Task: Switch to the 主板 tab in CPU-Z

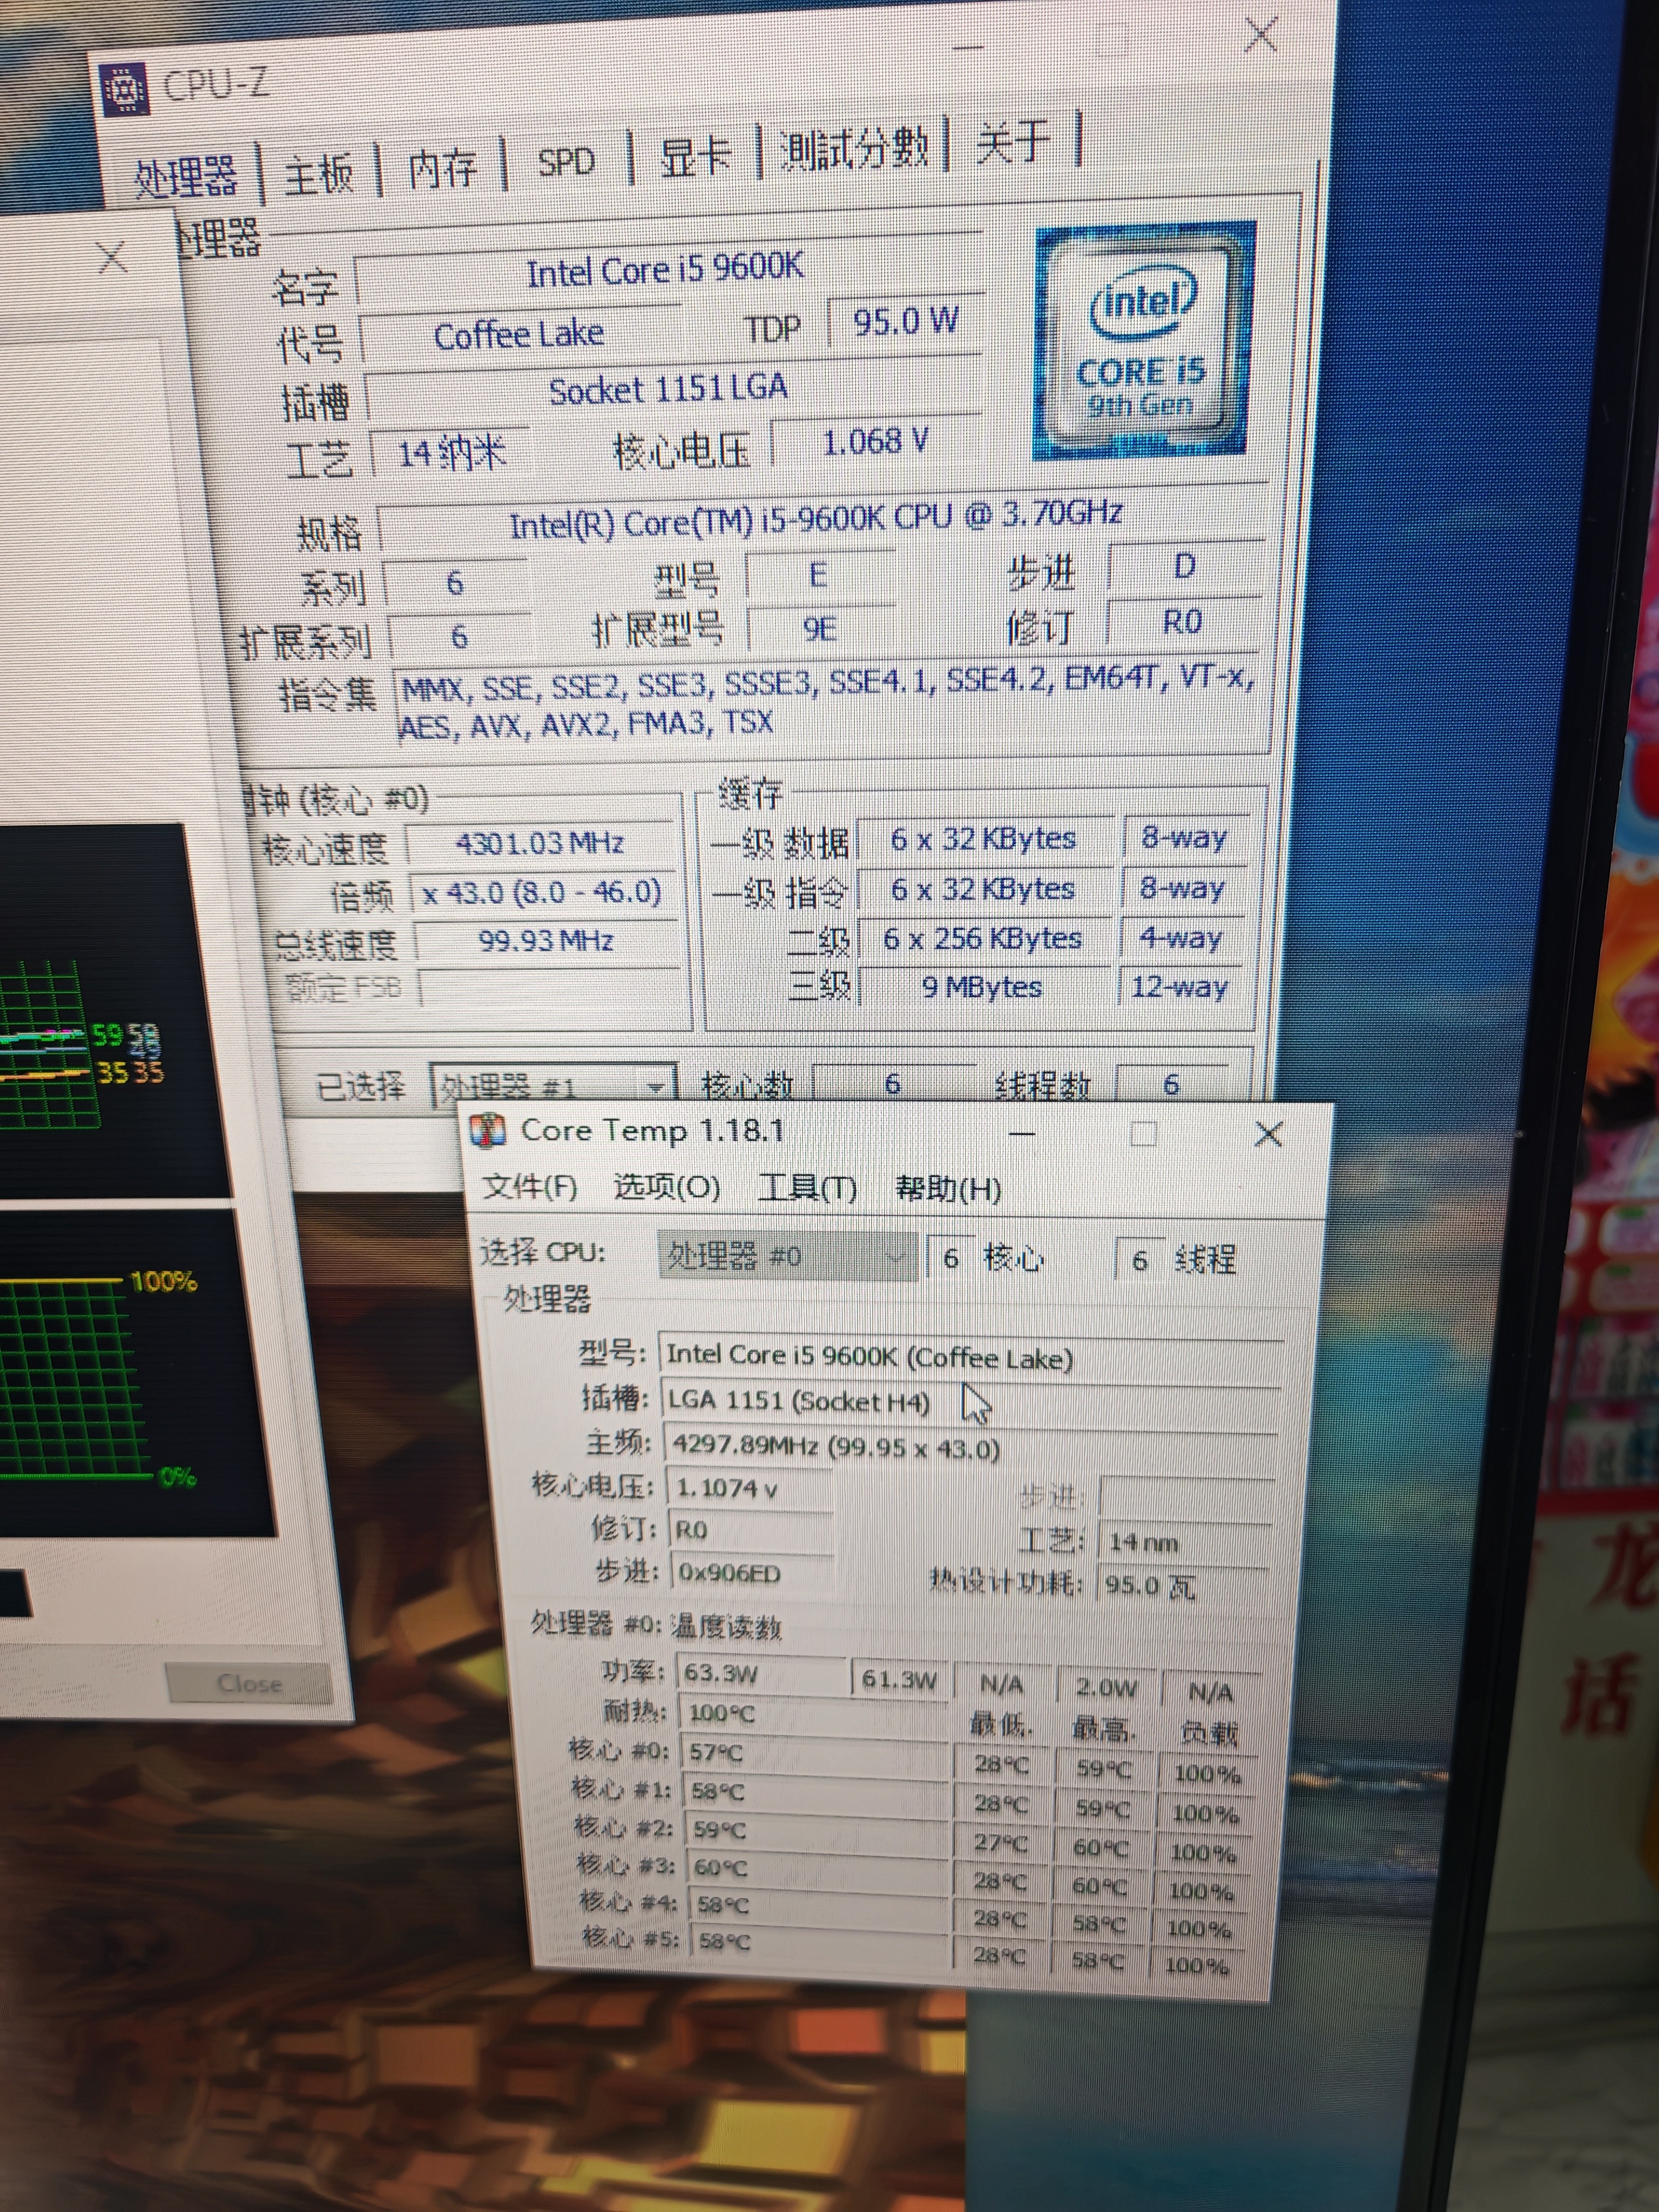Action: [319, 174]
